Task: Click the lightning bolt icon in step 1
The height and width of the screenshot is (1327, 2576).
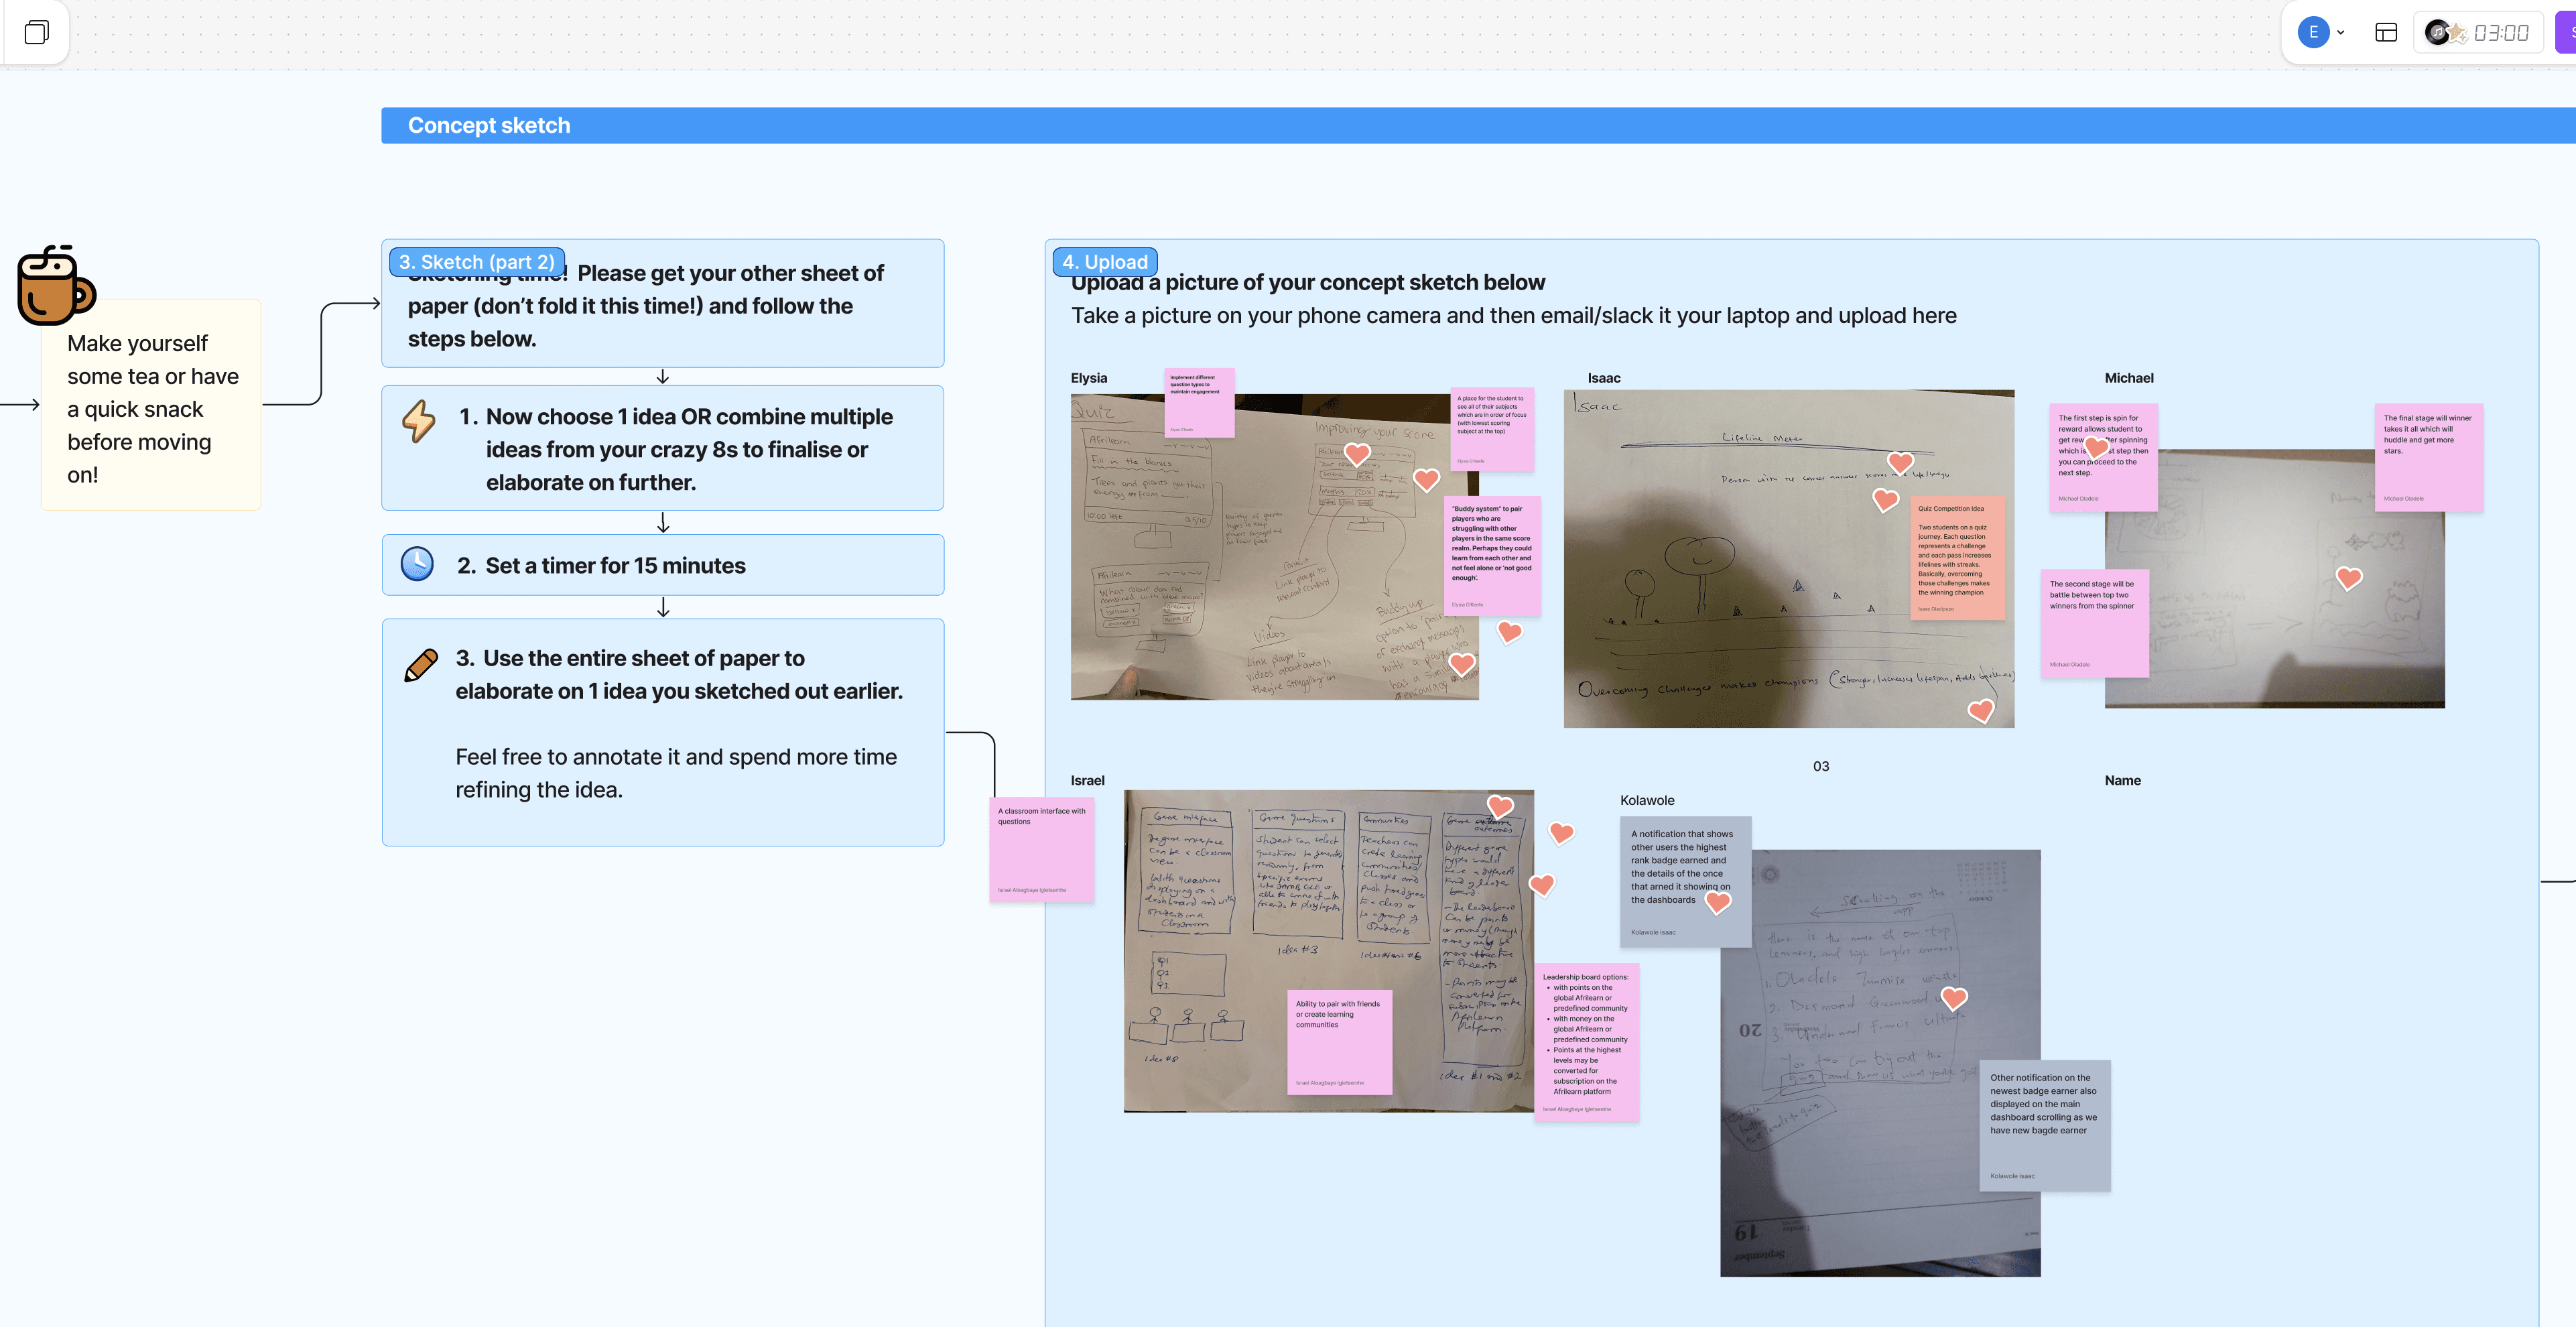Action: (418, 421)
